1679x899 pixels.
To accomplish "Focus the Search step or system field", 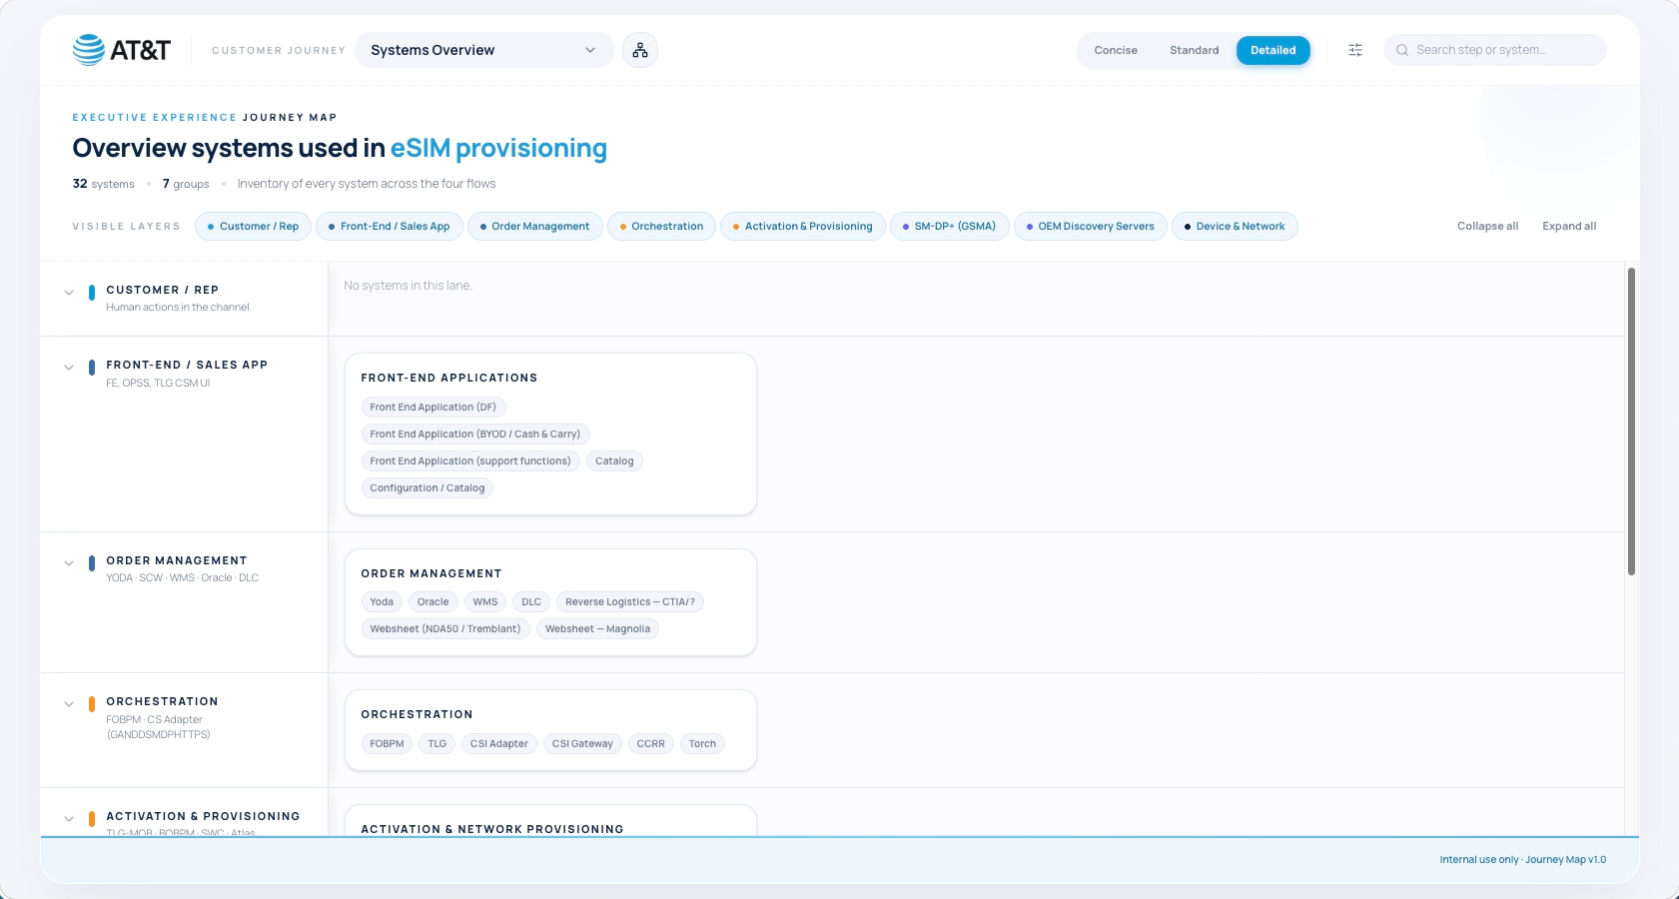I will pos(1495,50).
